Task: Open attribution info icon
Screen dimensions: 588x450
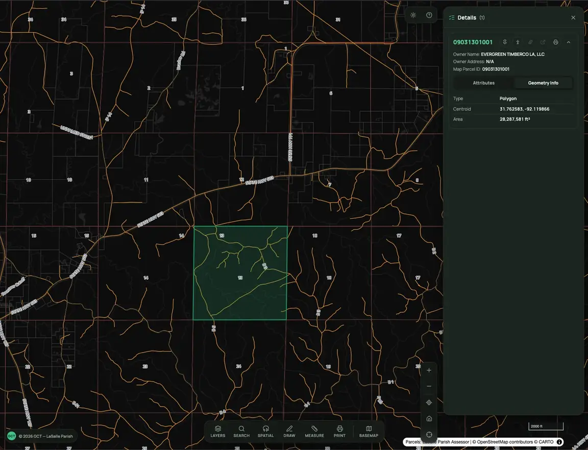Action: coord(559,442)
